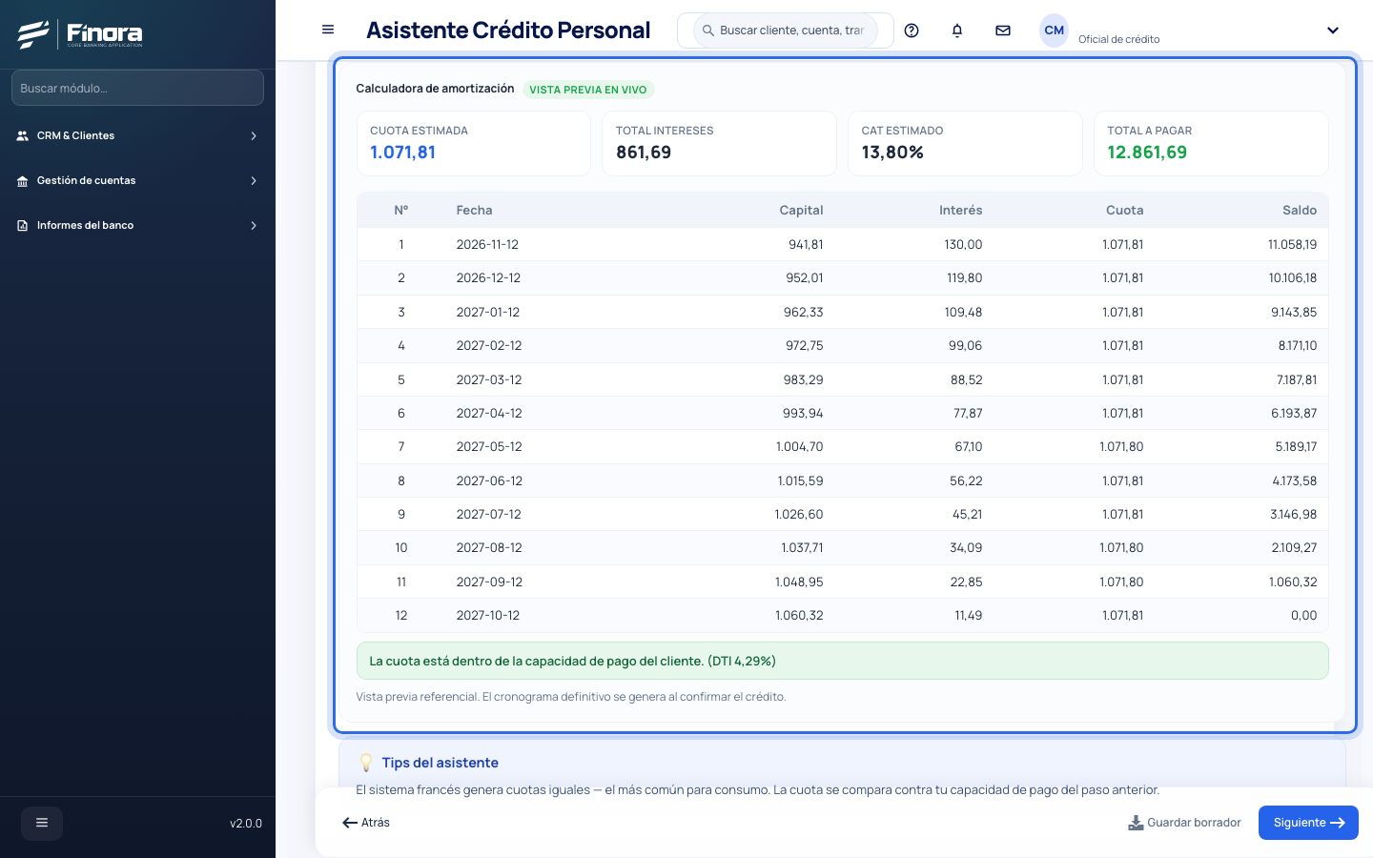
Task: Click Guardar borrador button
Action: point(1184,823)
